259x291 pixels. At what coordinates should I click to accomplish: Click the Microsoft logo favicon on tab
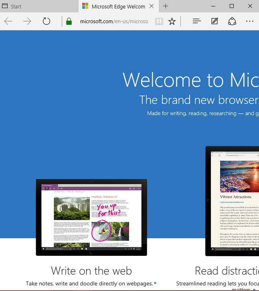tap(85, 6)
